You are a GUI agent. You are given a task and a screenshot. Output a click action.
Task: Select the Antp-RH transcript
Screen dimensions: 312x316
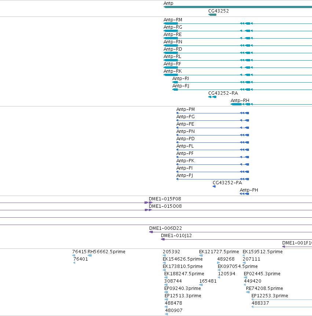(x=271, y=104)
